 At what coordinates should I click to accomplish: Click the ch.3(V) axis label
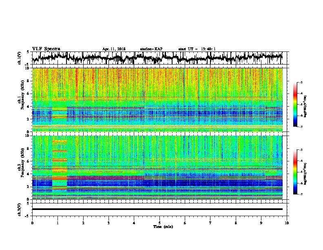(20, 210)
